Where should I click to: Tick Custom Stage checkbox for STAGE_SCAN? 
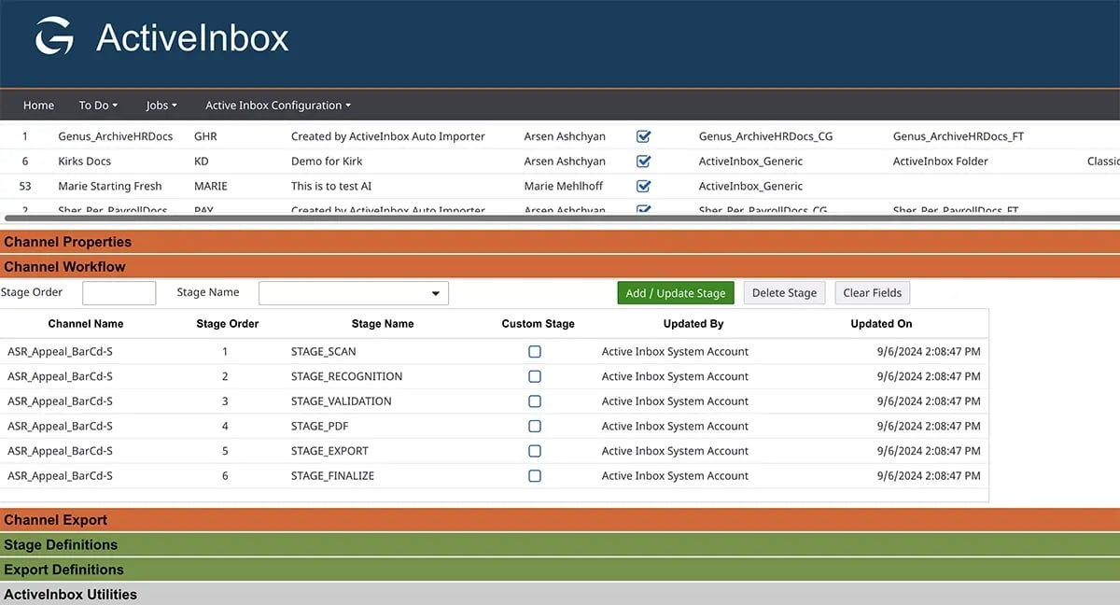(535, 352)
